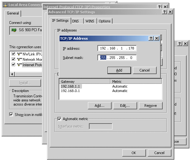Viewport: 191px width, 161px height.
Task: Click Edit... button for gateway
Action: click(125, 106)
